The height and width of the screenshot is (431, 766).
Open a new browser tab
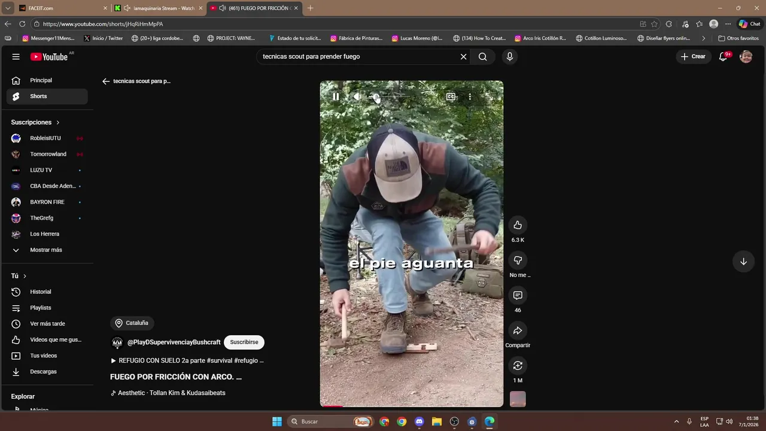point(310,8)
